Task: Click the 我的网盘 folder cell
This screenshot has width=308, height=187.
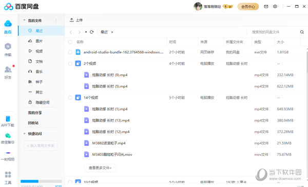Action: point(233,52)
